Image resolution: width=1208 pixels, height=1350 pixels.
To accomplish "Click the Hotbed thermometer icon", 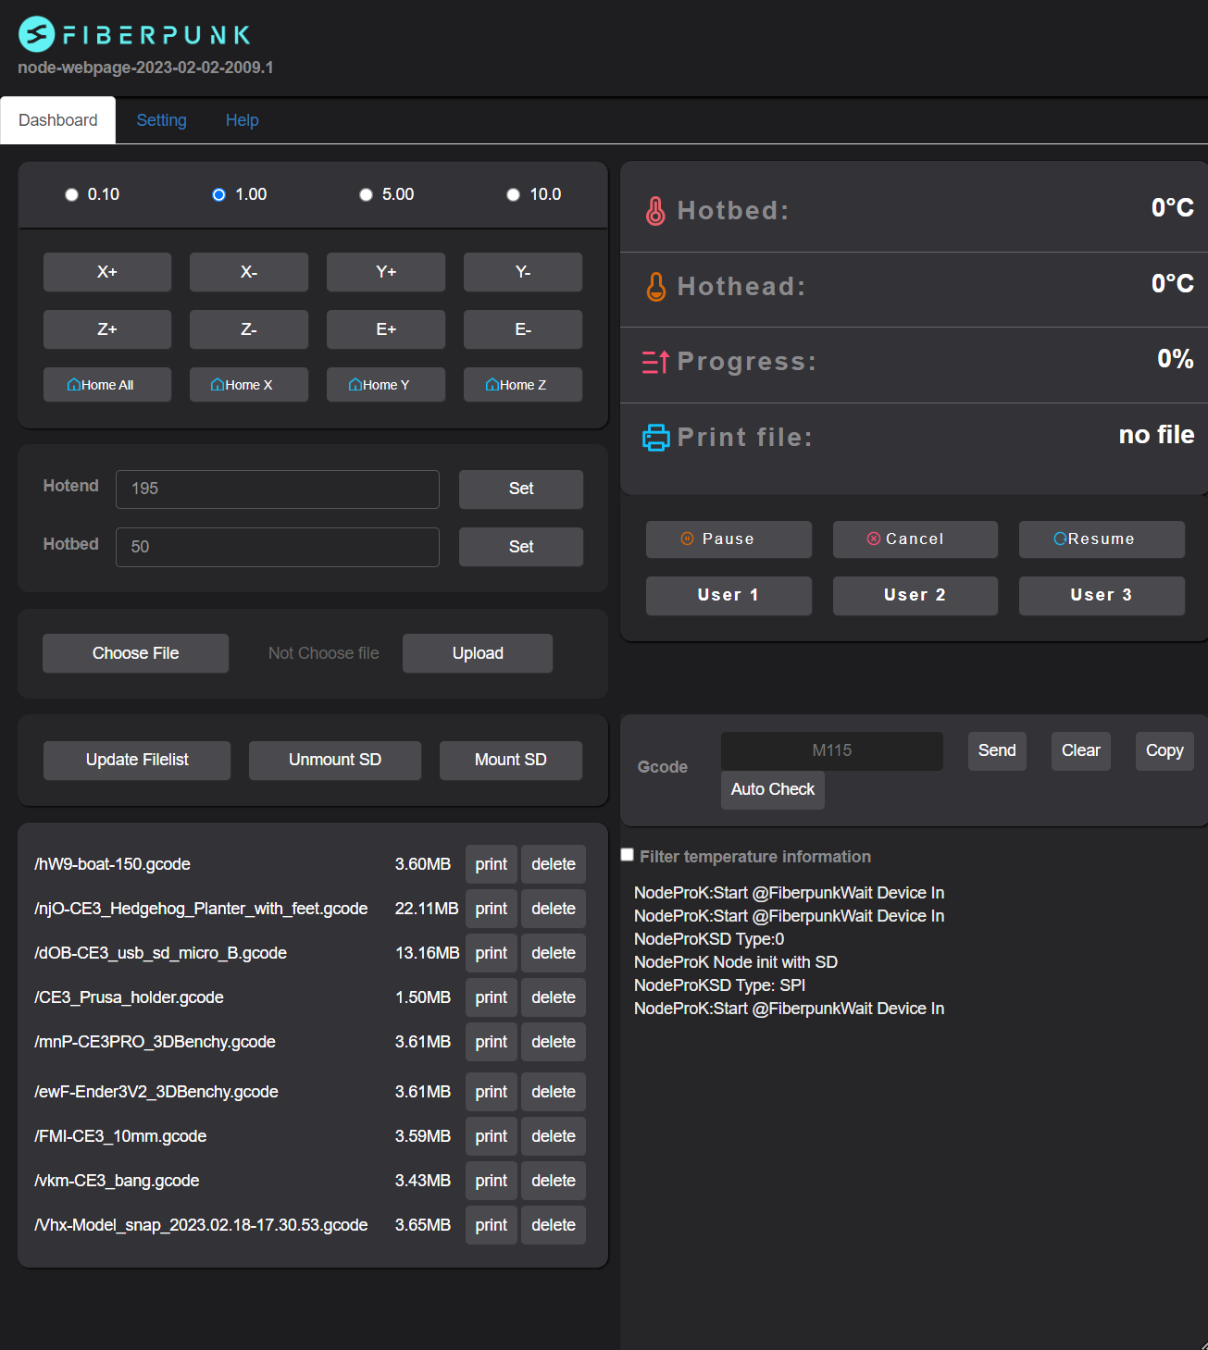I will (x=654, y=210).
